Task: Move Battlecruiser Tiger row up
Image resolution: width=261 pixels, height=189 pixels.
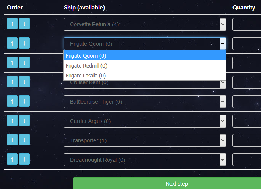Action: 12,101
